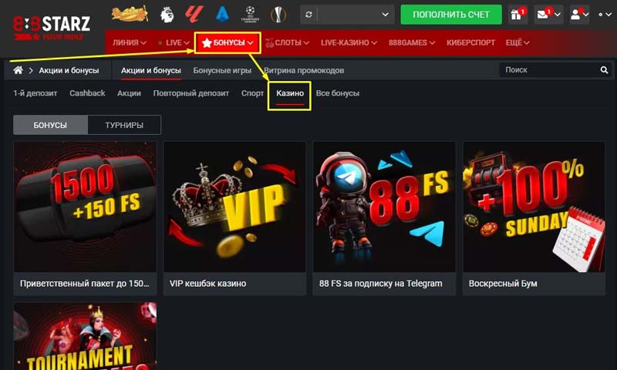Open the red La Liga logo icon
Viewport: 617px width, 370px height.
[194, 14]
